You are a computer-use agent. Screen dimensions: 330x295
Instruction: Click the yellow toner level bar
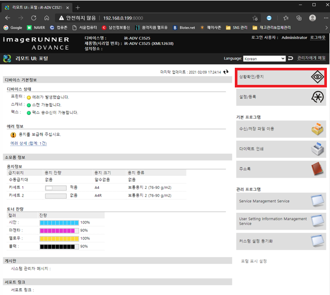point(59,239)
